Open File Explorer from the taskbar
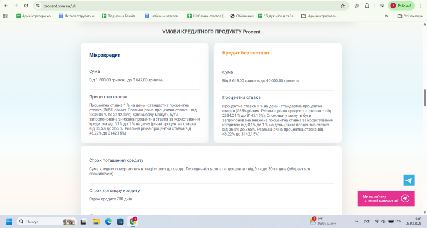427x228 pixels. point(96,221)
